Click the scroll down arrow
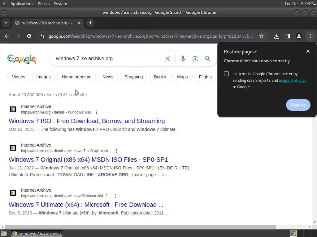The height and width of the screenshot is (237, 317). coord(315,222)
